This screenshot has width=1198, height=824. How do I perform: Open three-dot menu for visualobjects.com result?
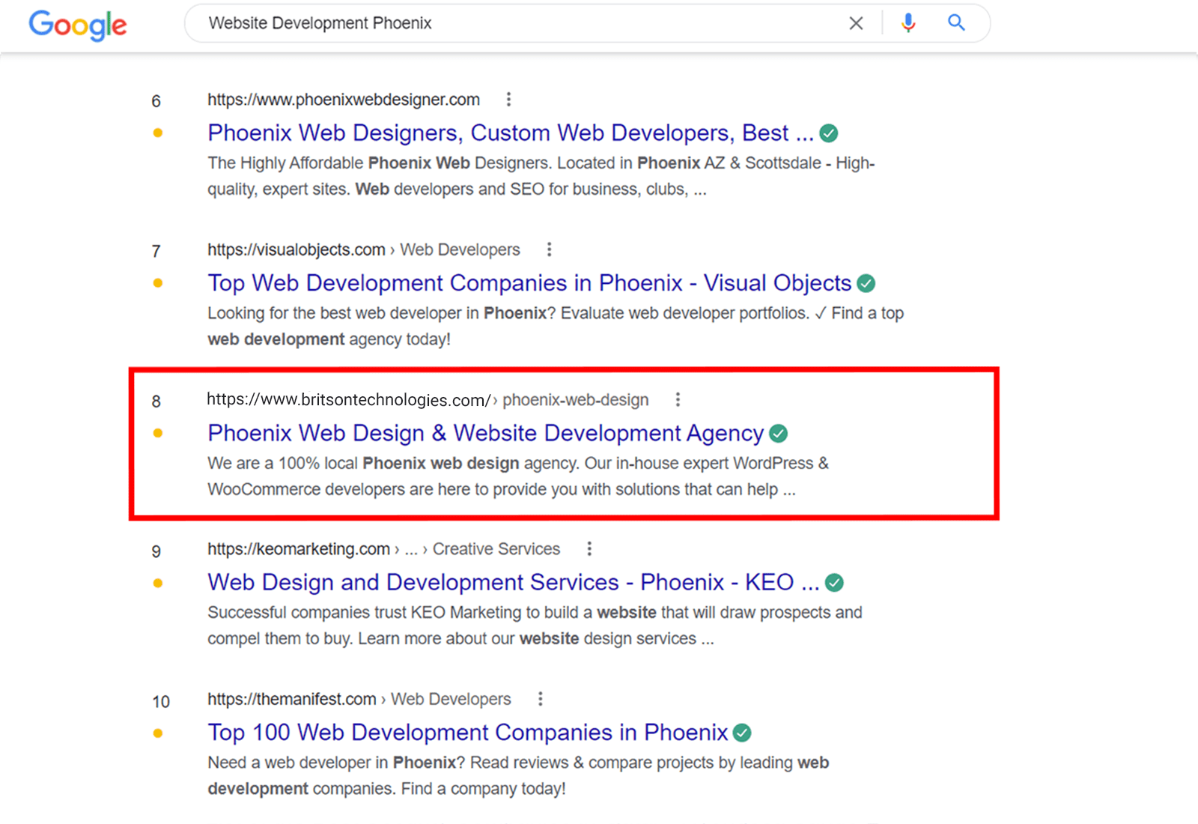point(549,249)
